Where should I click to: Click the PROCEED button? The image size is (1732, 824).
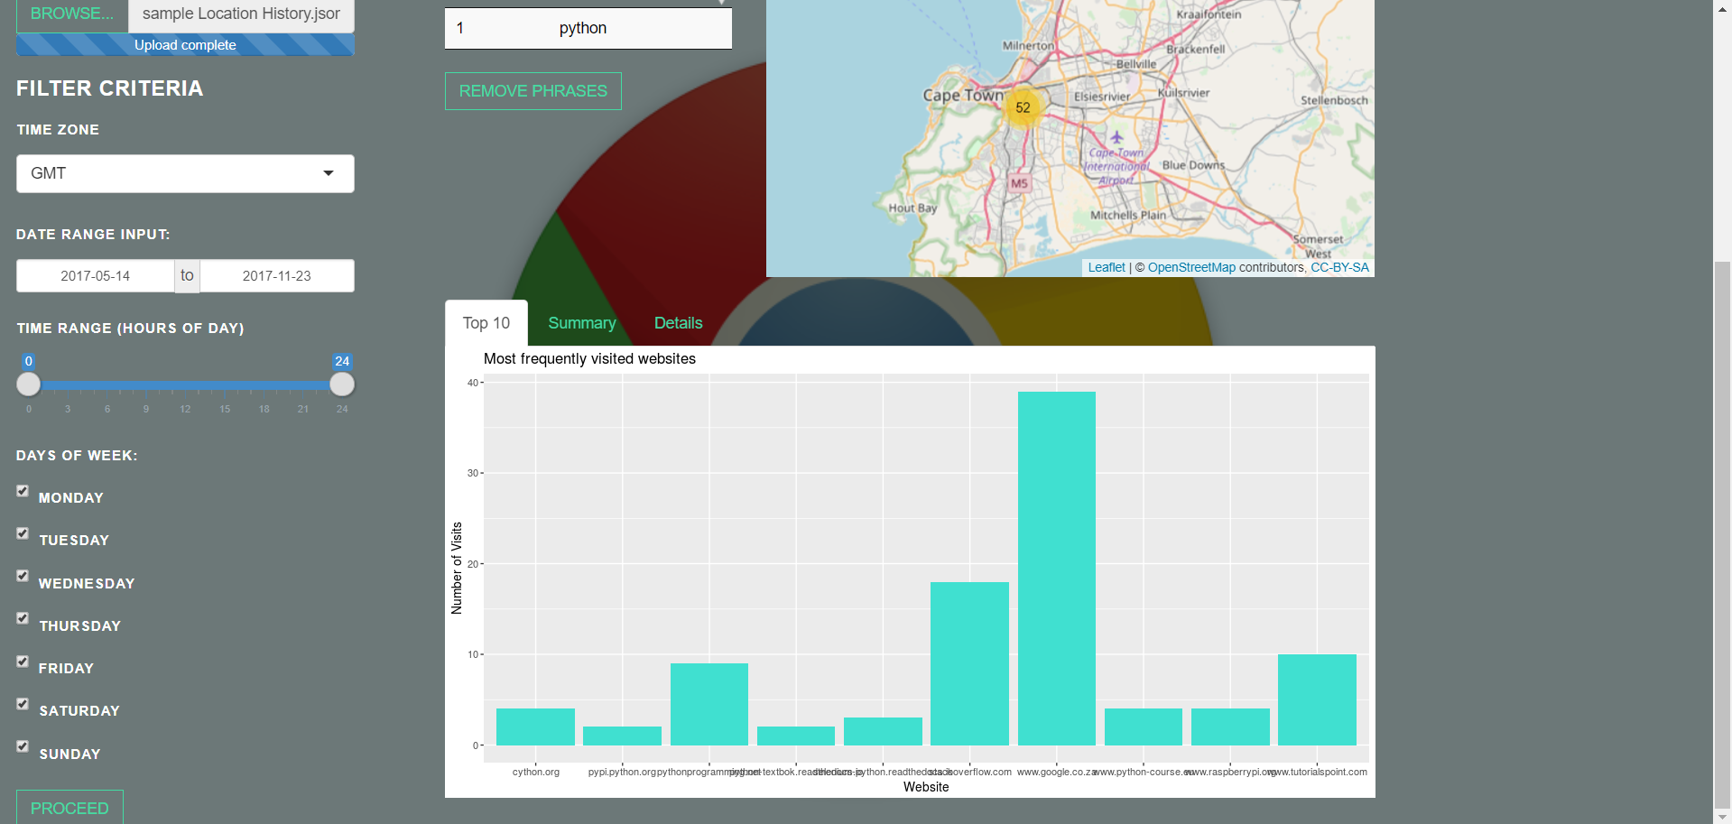tap(69, 808)
